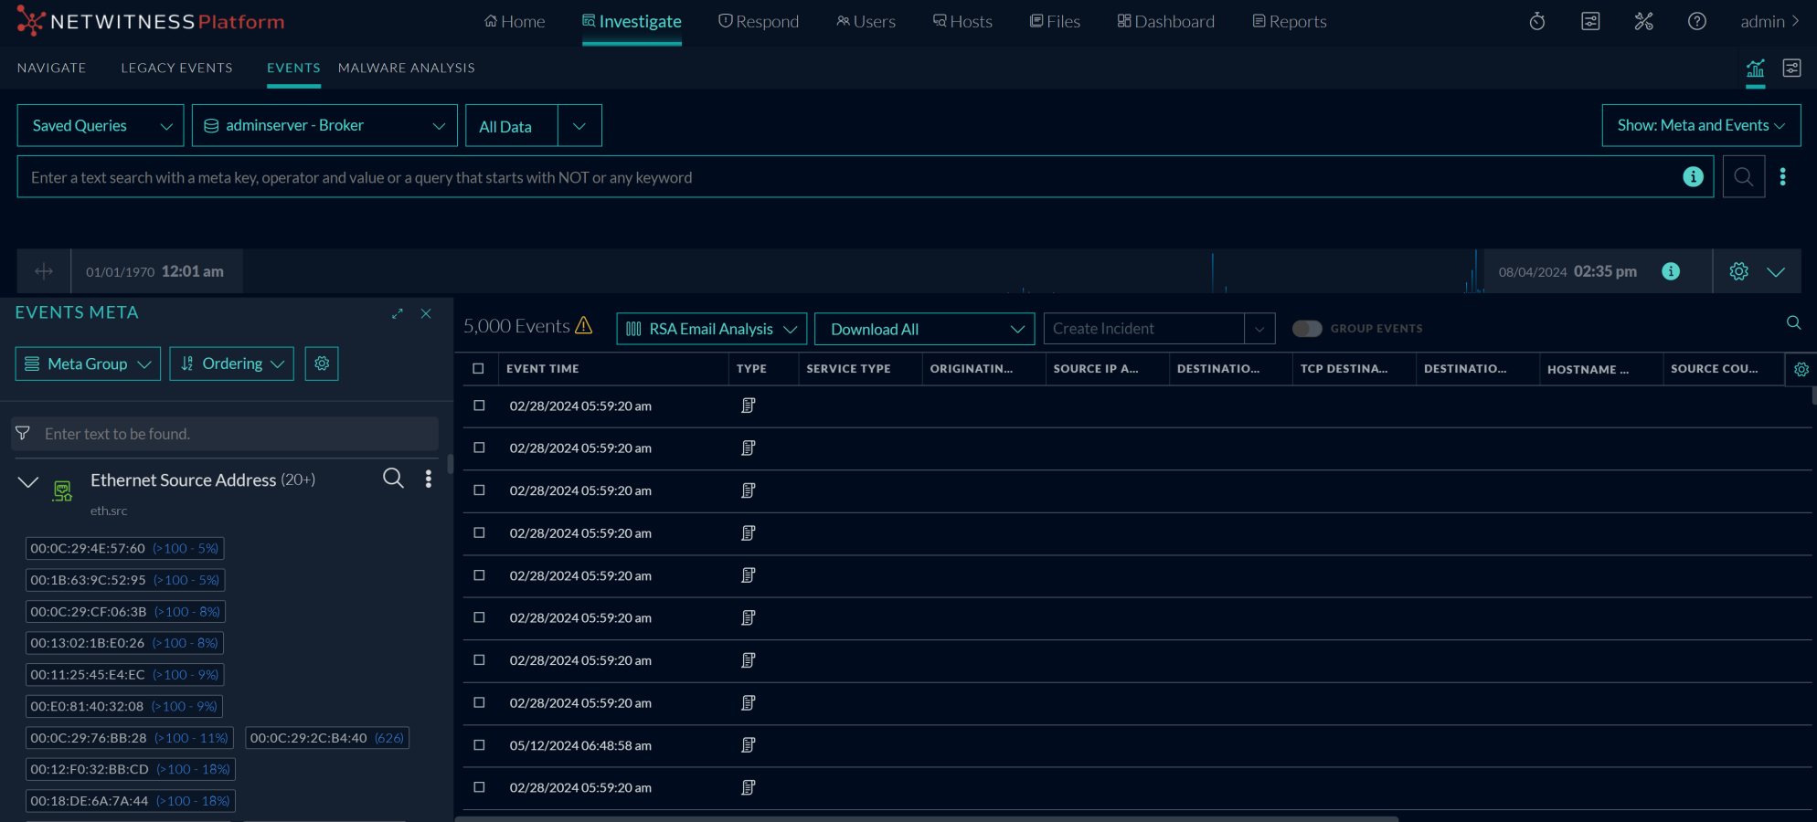Open the help question mark icon
1817x822 pixels.
[1696, 21]
